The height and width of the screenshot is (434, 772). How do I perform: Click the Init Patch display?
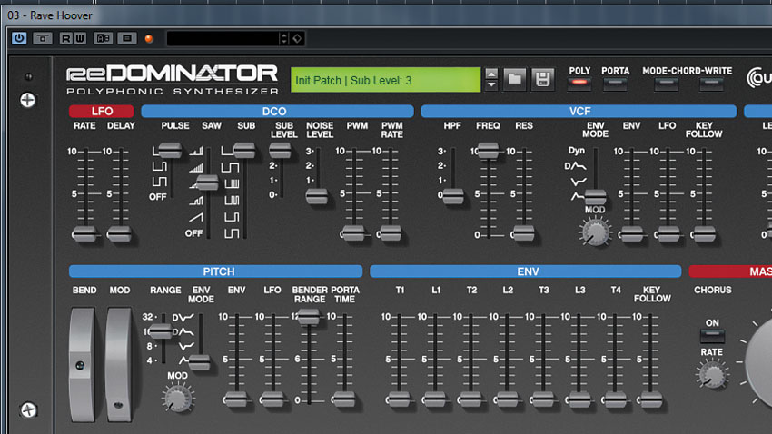click(385, 80)
